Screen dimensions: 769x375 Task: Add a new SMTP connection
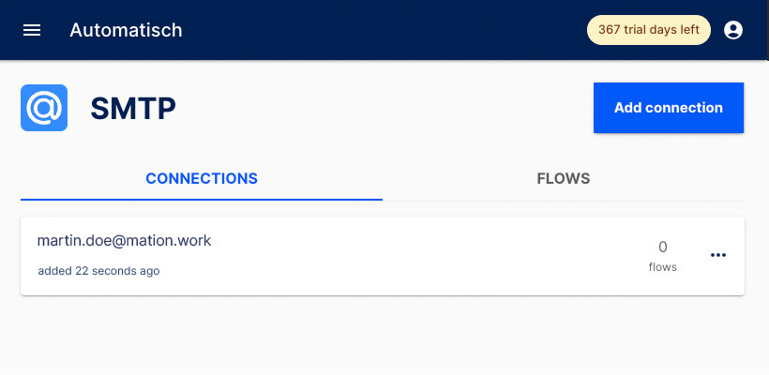(669, 108)
